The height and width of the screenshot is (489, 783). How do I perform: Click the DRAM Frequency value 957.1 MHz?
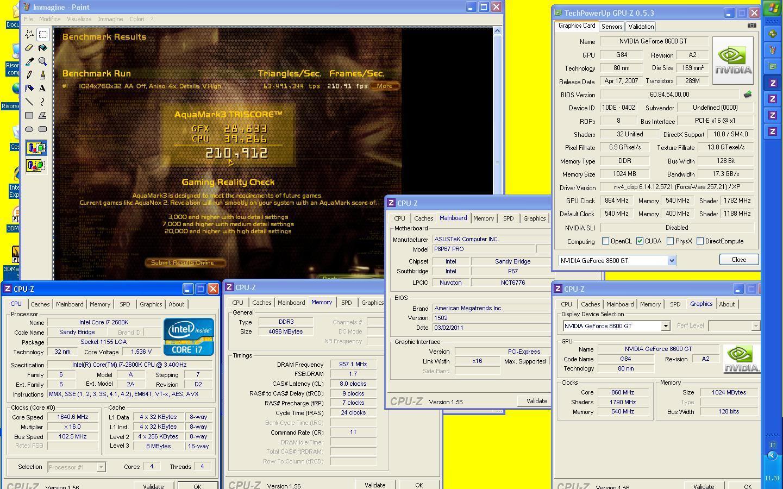(353, 365)
